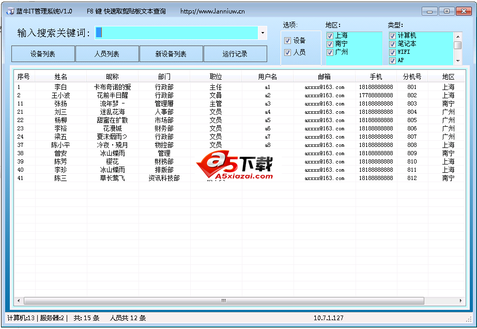477x329 pixels.
Task: Click the horizontal scrollbar thumb
Action: (x=224, y=301)
